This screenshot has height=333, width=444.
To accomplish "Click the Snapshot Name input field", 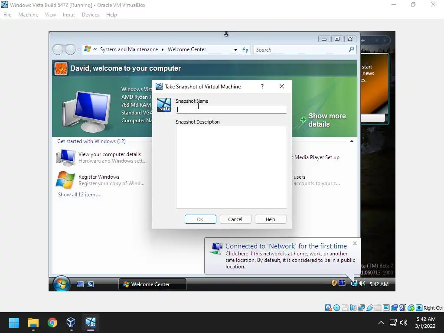I will pos(232,109).
